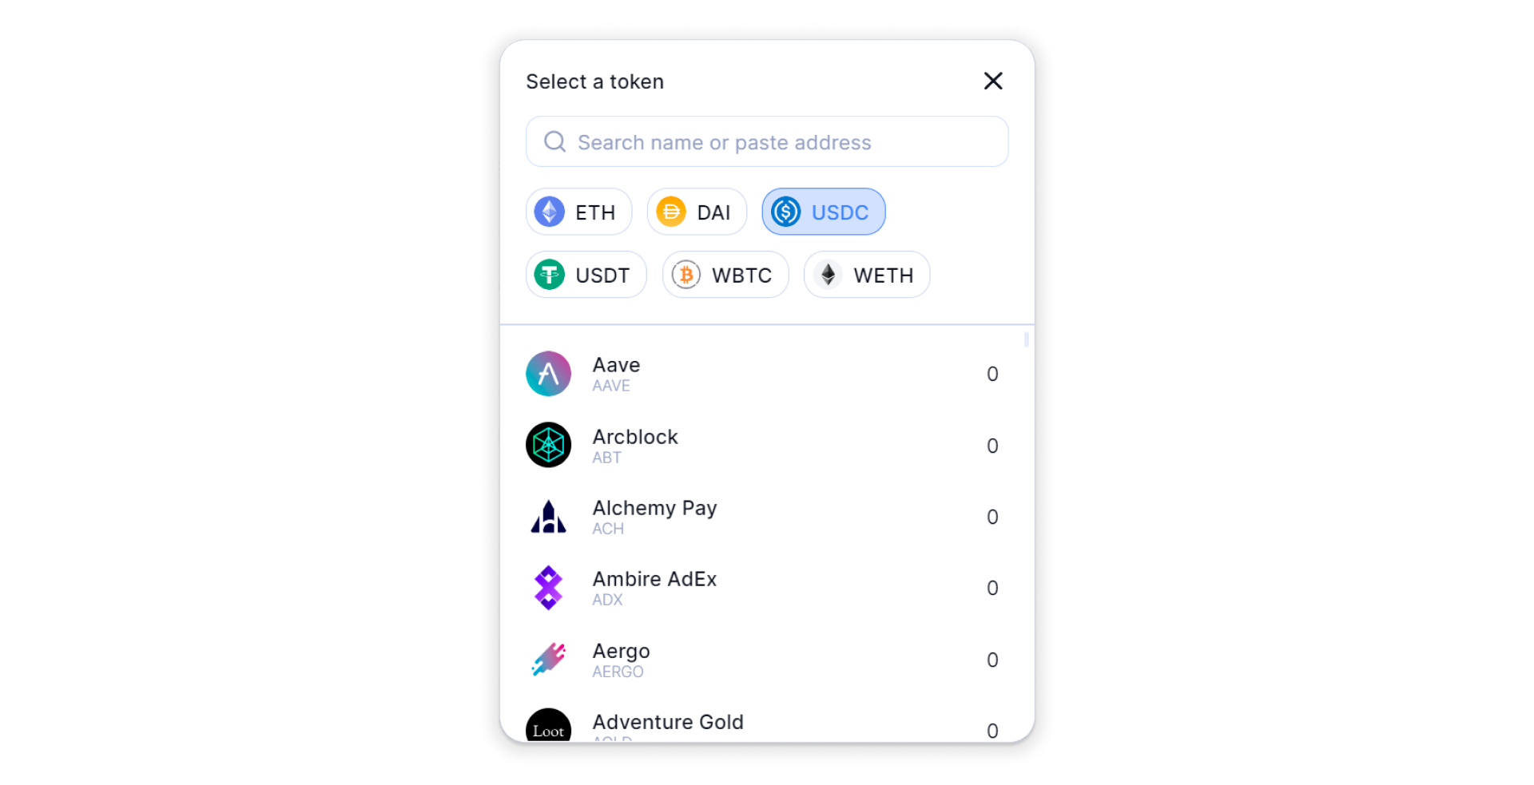
Task: Click the Adventure Gold Loot icon
Action: pyautogui.click(x=548, y=725)
